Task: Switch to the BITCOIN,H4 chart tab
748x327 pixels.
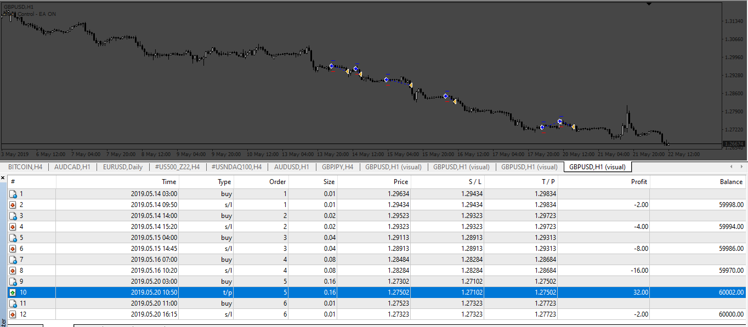Action: pos(25,167)
